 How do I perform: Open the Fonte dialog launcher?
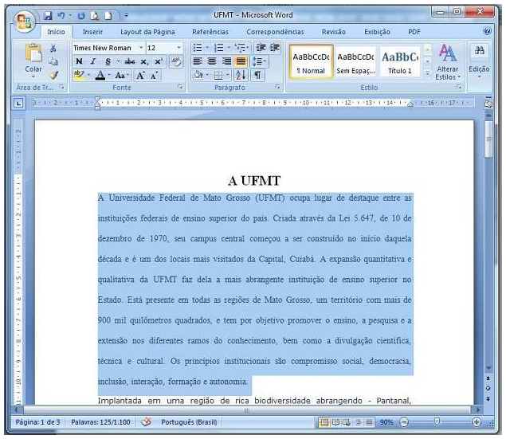[180, 87]
